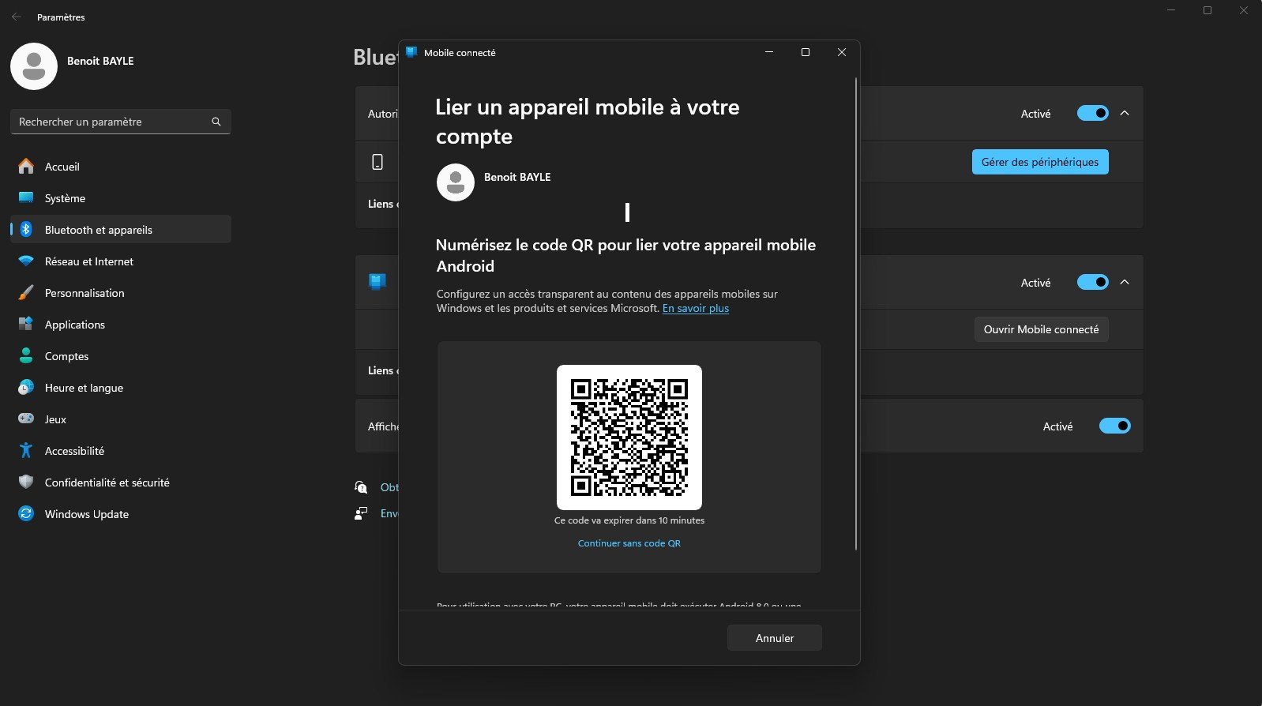Viewport: 1262px width, 706px height.
Task: Select Heure et langue in the sidebar
Action: (x=121, y=388)
